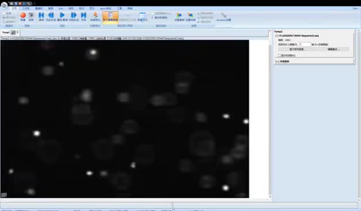The image size is (361, 211).
Task: Step forward one frame
Action: 74,16
